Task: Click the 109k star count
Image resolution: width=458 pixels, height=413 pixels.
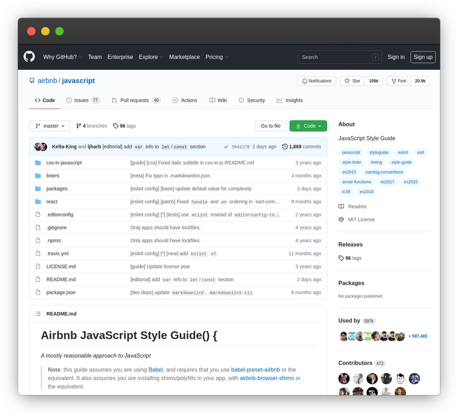Action: (x=374, y=81)
